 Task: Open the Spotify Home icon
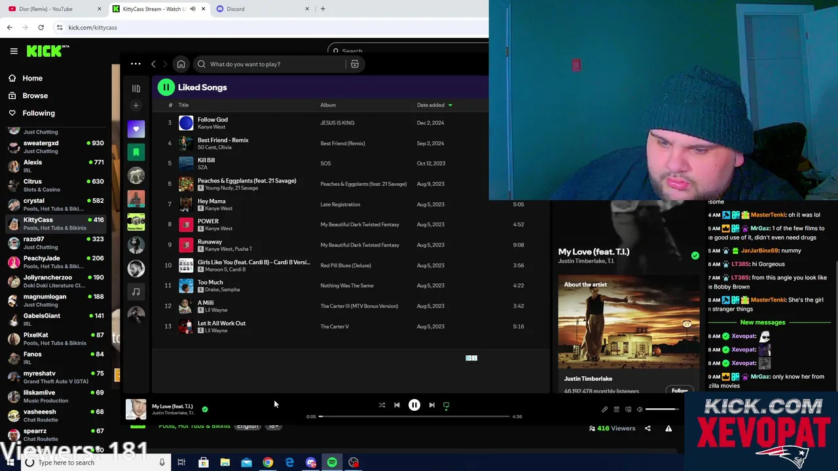point(181,64)
